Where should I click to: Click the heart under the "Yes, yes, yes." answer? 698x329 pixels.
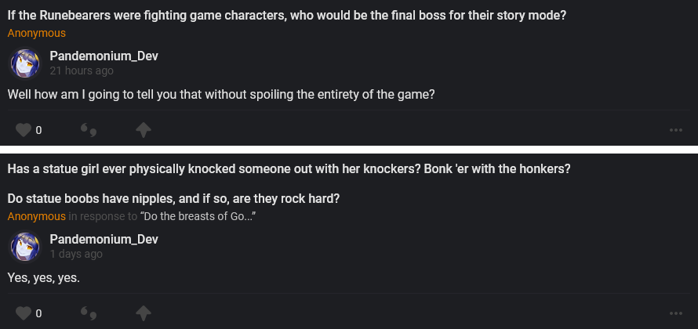tap(24, 313)
